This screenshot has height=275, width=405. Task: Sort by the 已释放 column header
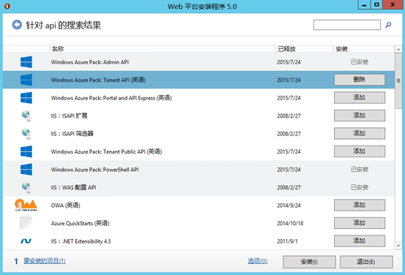(305, 49)
